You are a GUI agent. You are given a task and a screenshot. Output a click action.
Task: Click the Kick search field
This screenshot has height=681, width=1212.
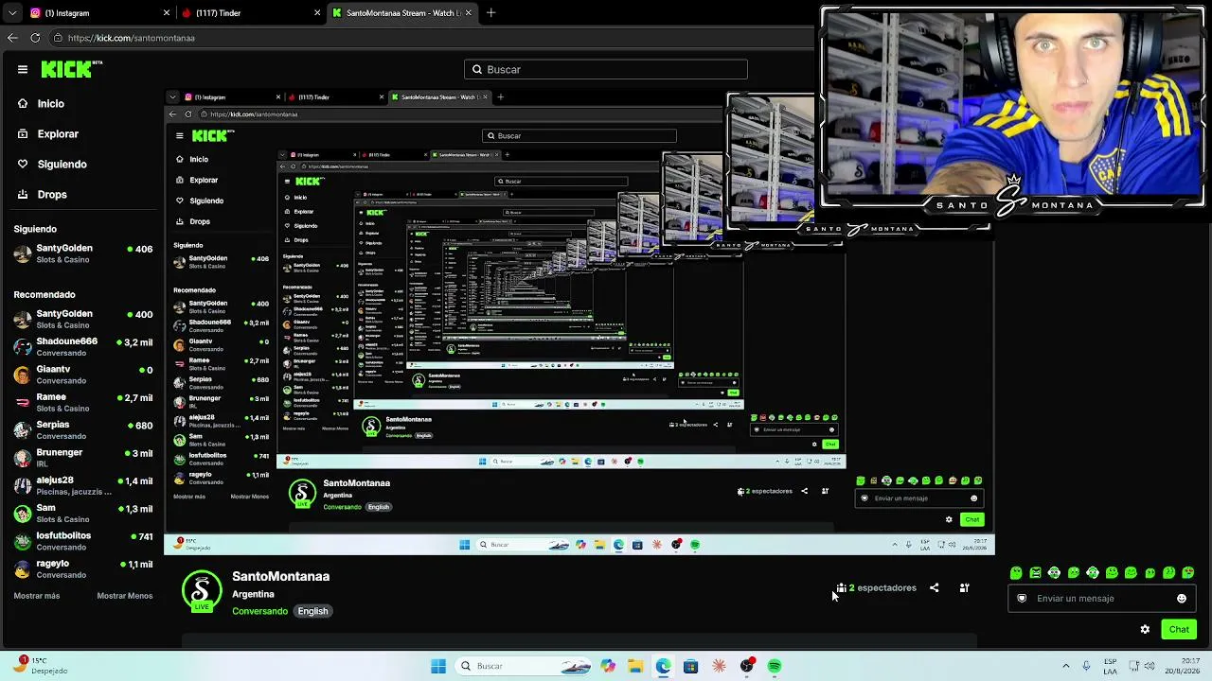pyautogui.click(x=606, y=69)
